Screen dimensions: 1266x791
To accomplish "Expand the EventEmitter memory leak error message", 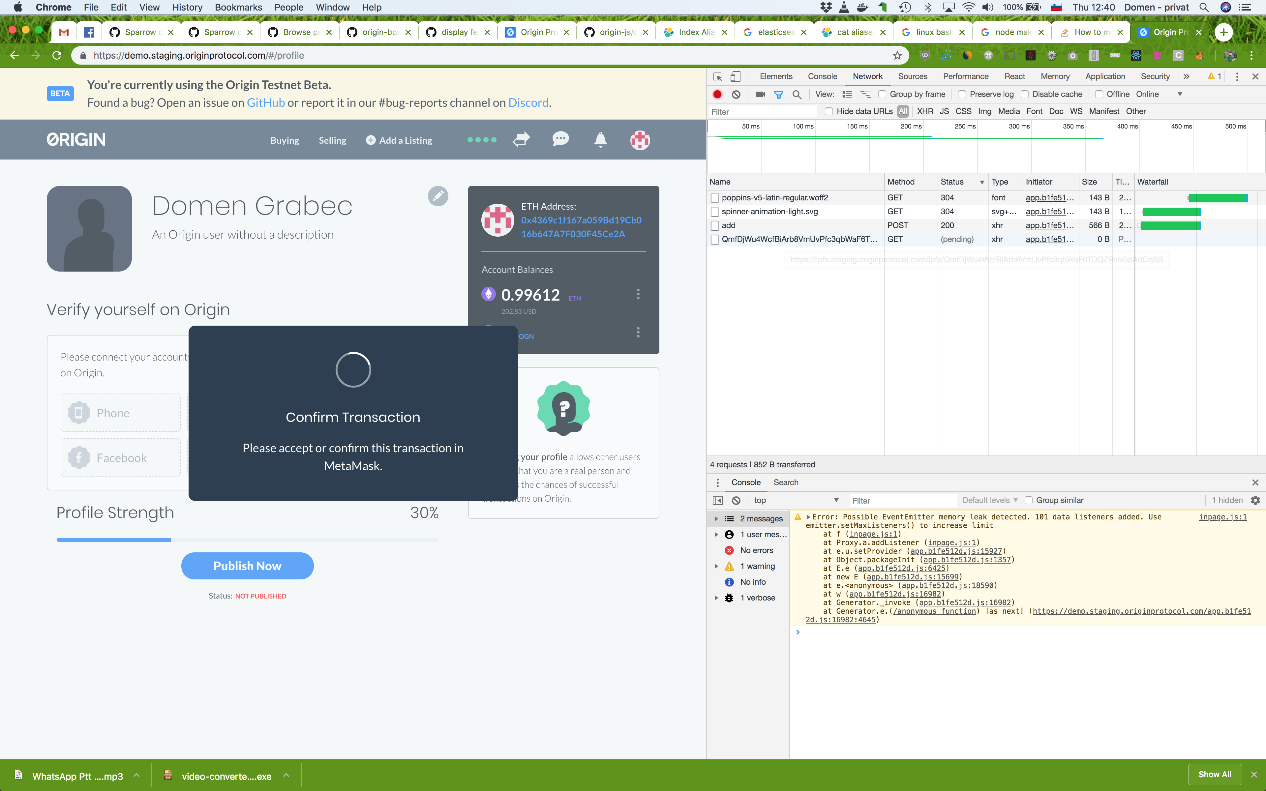I will pyautogui.click(x=808, y=517).
